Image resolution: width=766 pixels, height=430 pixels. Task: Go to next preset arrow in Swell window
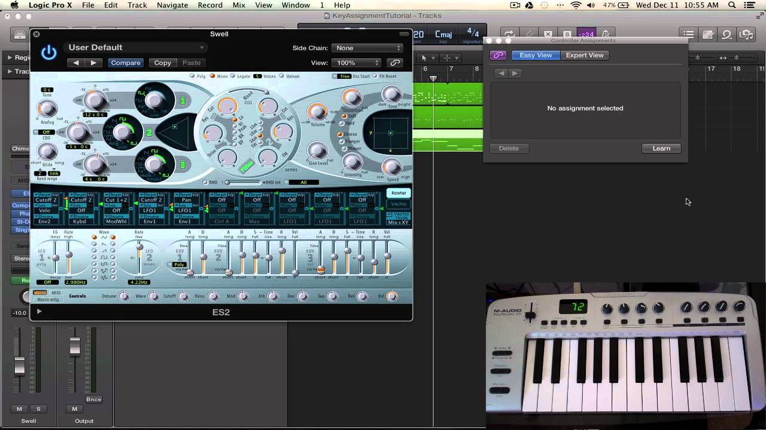93,63
